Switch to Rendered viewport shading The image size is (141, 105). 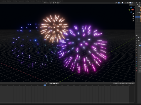click(x=132, y=3)
